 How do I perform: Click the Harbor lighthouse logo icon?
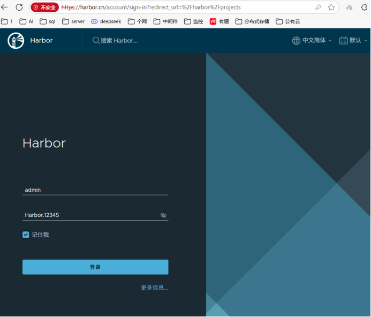[16, 41]
